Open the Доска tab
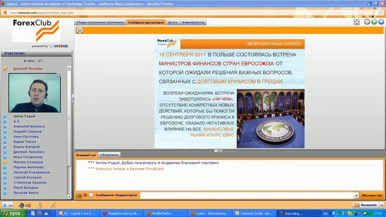Image resolution: width=386 pixels, height=217 pixels. coord(172,22)
